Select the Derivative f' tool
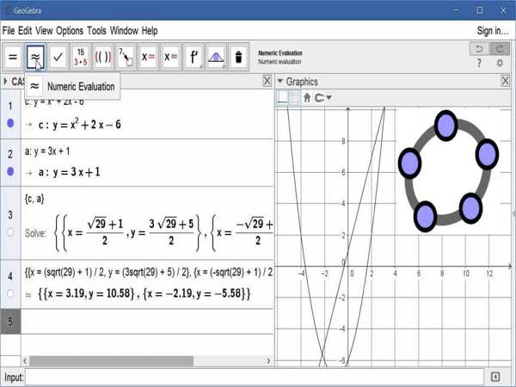516x387 pixels. 193,57
